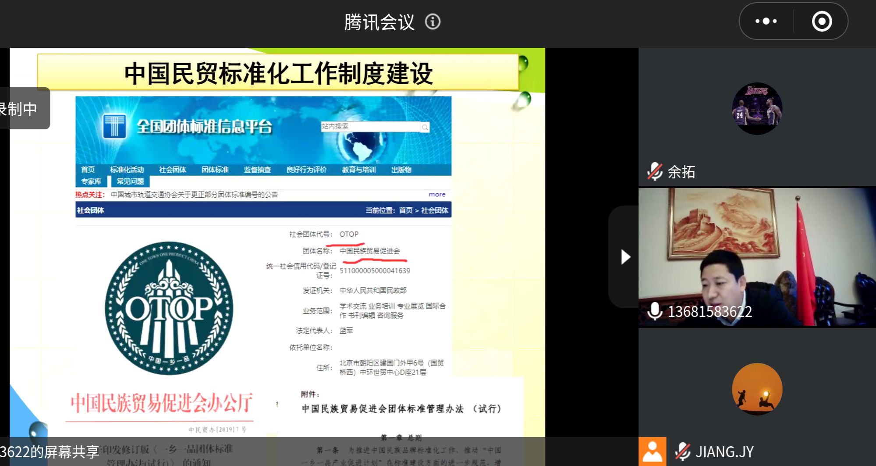
Task: Open the 专家库 tab
Action: (91, 181)
